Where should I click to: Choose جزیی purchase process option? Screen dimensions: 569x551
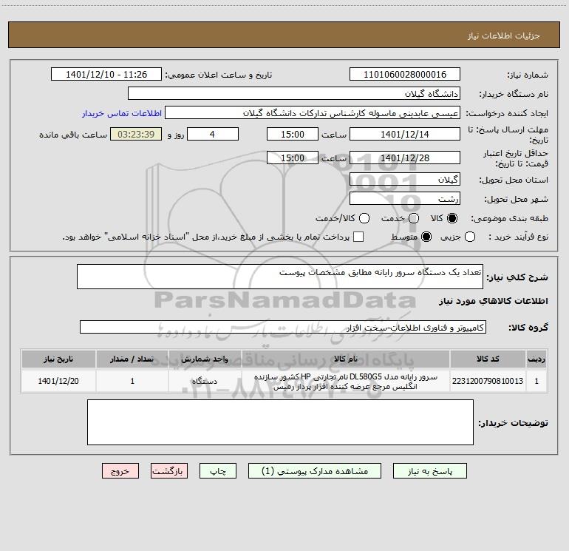[x=470, y=237]
